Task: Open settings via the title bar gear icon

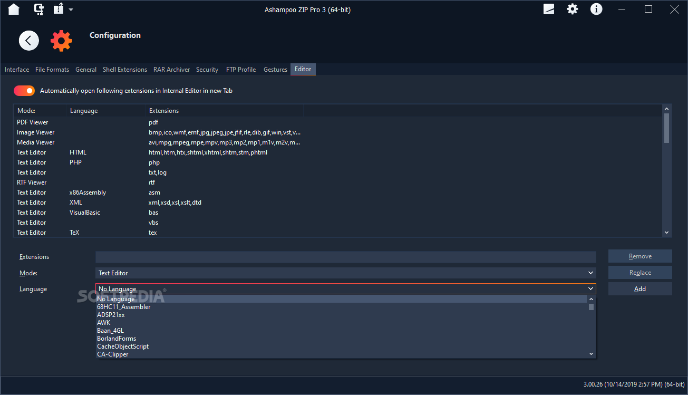Action: point(573,9)
